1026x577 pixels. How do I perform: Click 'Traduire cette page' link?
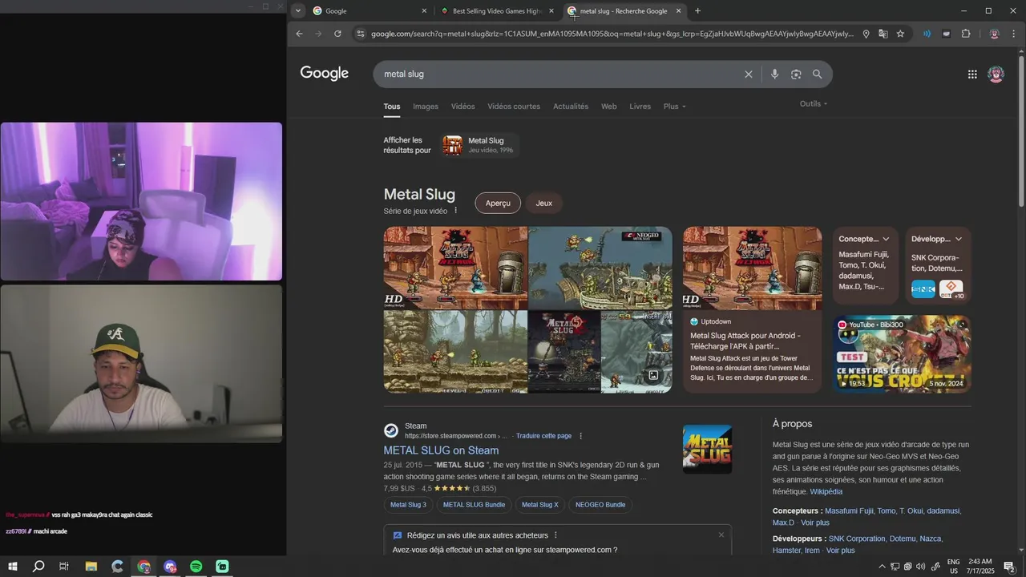click(543, 436)
